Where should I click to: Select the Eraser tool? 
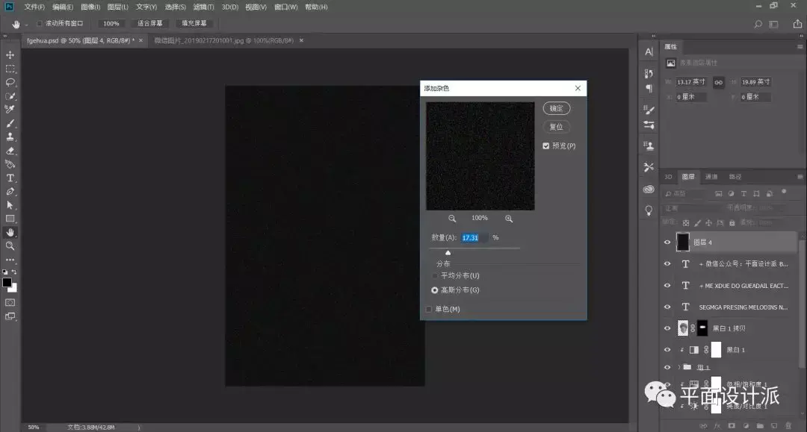[x=10, y=151]
